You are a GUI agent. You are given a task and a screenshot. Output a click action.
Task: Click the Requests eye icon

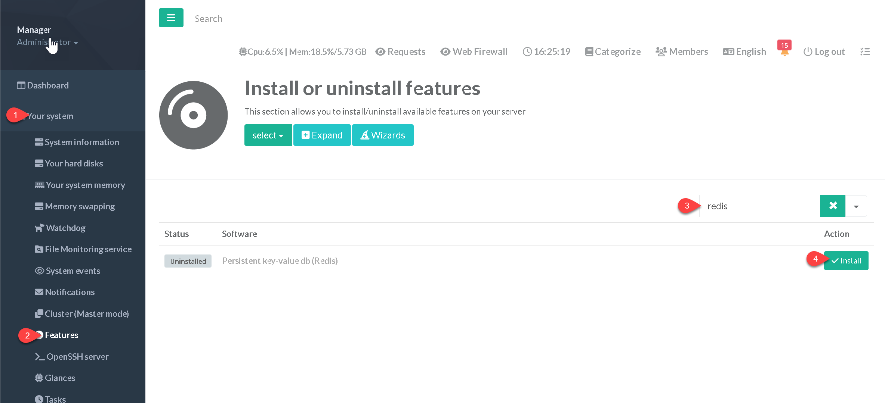380,52
